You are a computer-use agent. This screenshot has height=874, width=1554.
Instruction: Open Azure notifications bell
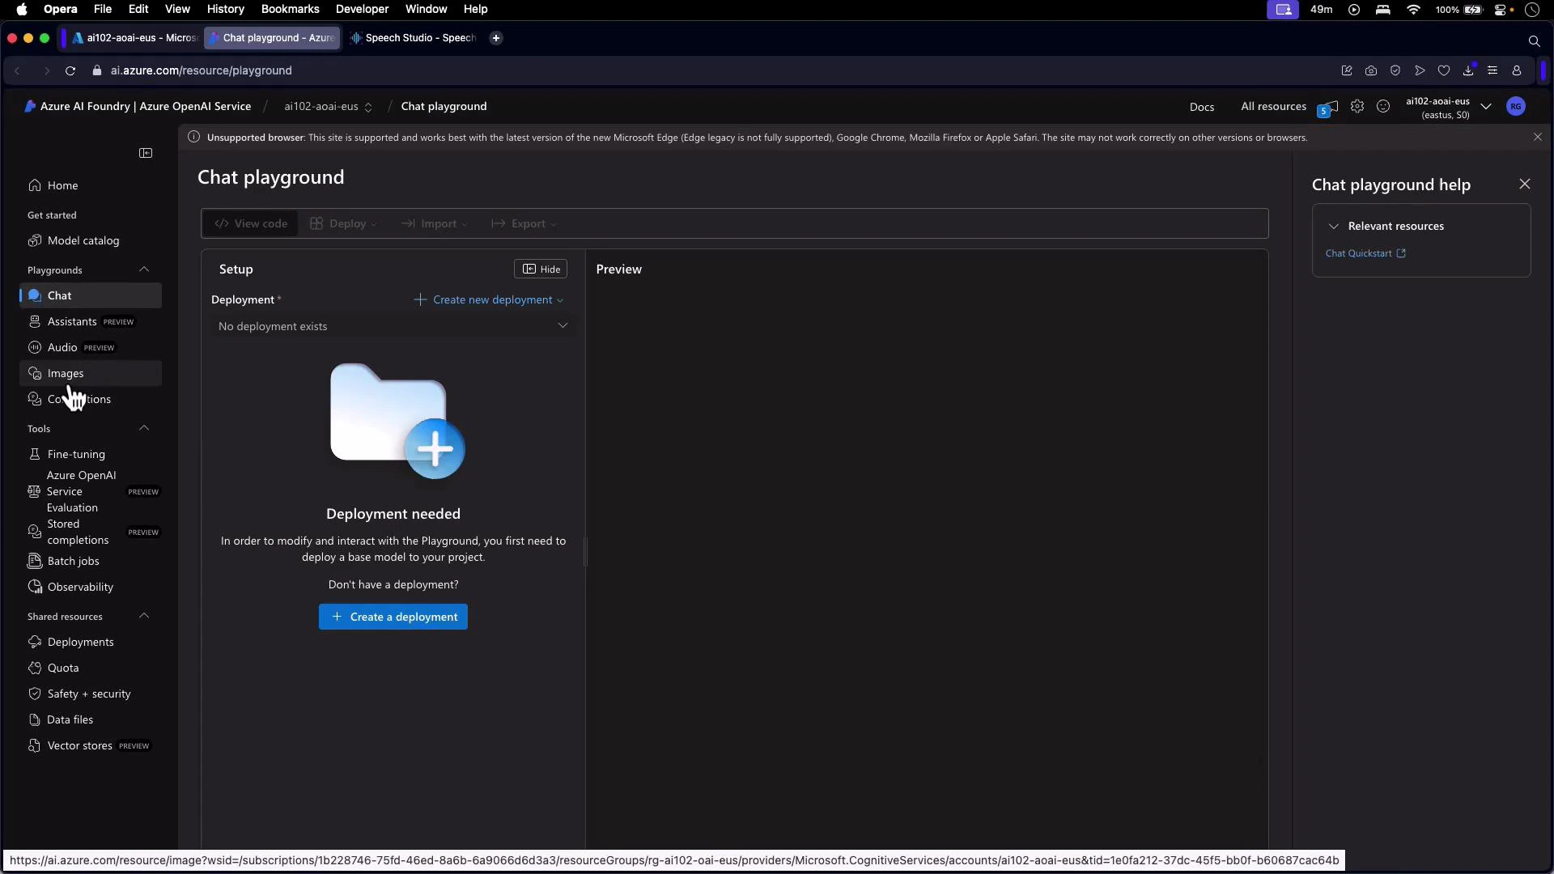(x=1327, y=106)
